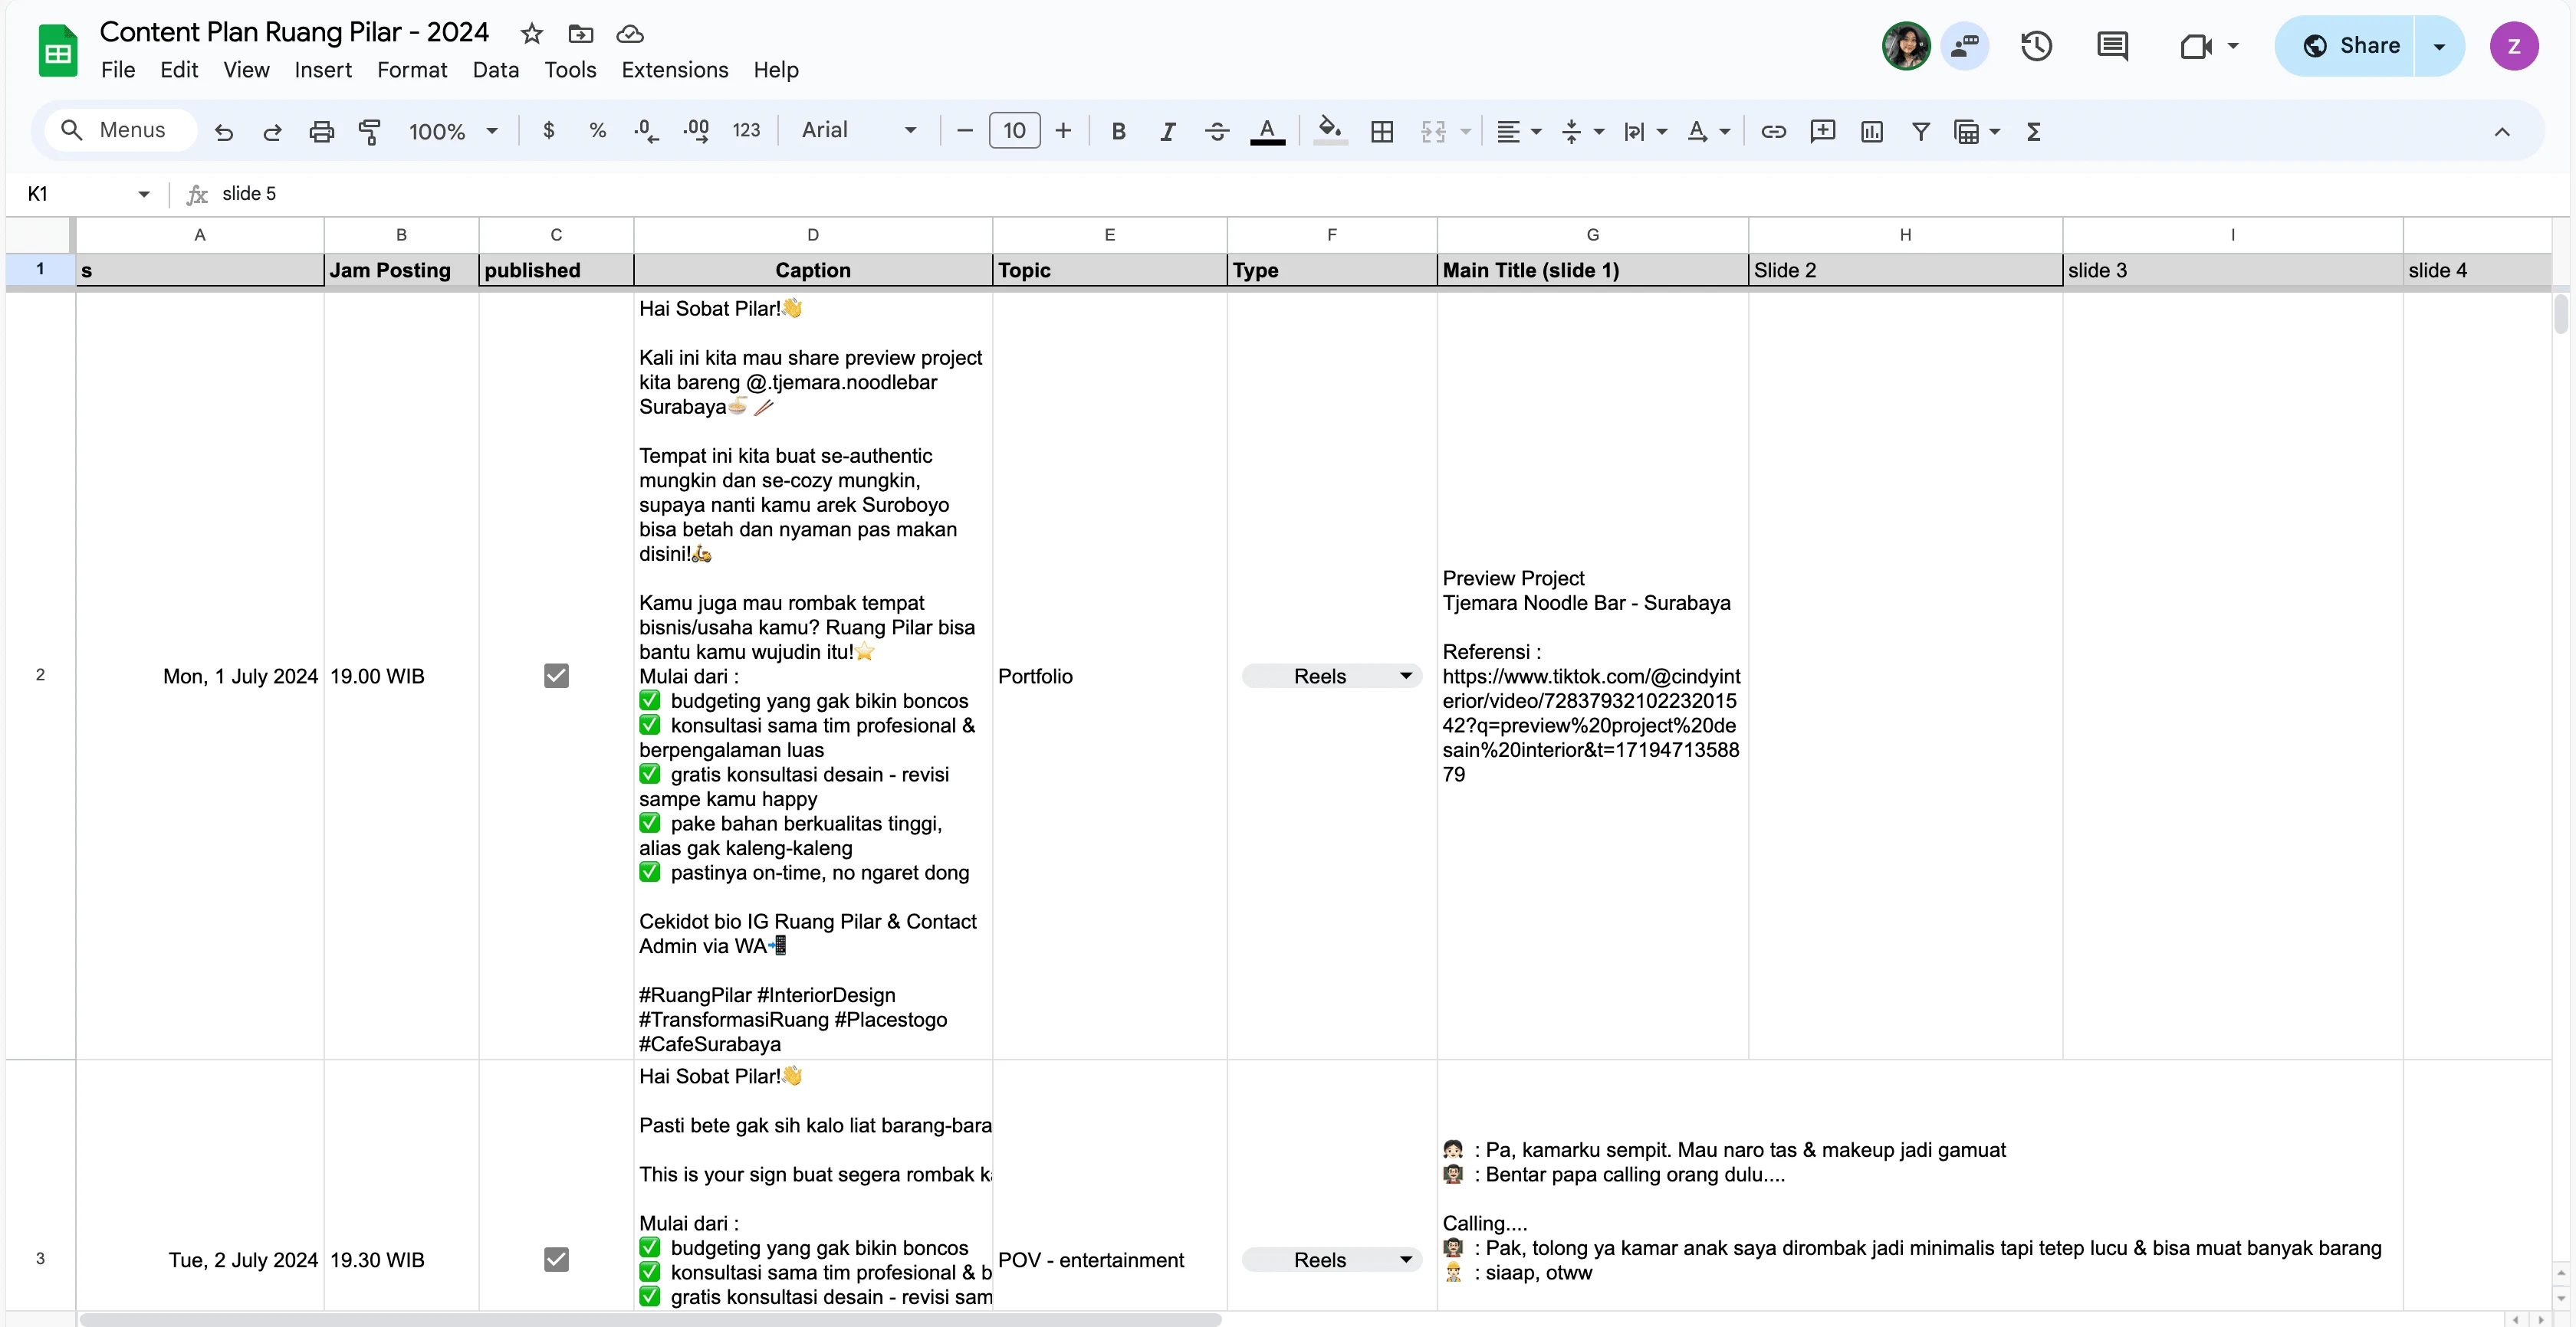Open the Insert menu
The width and height of the screenshot is (2576, 1327).
coord(323,70)
